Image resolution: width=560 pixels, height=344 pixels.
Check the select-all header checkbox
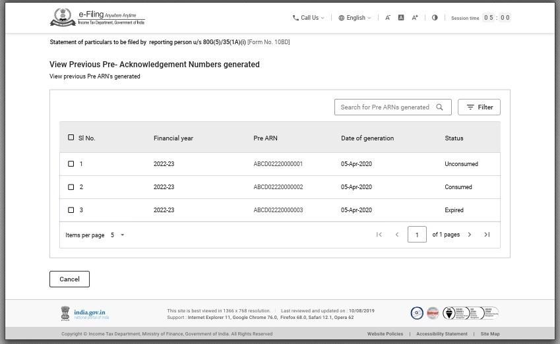(x=71, y=138)
